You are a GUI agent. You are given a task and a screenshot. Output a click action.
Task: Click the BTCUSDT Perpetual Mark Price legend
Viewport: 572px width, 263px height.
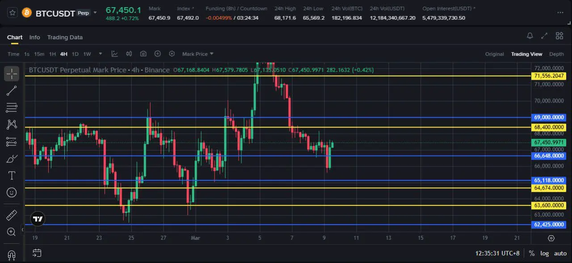(99, 70)
